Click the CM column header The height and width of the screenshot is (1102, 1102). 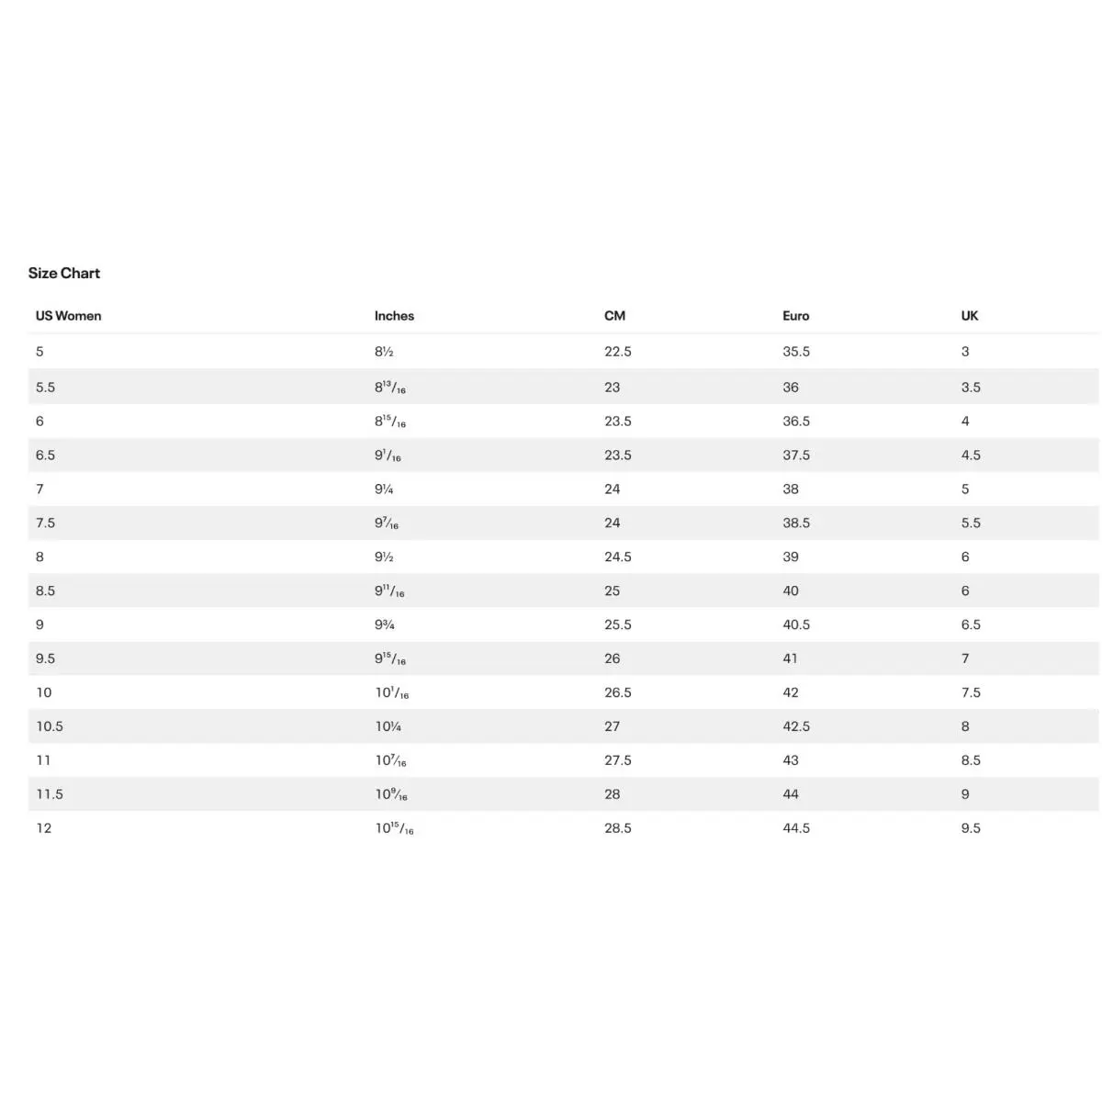(x=614, y=316)
